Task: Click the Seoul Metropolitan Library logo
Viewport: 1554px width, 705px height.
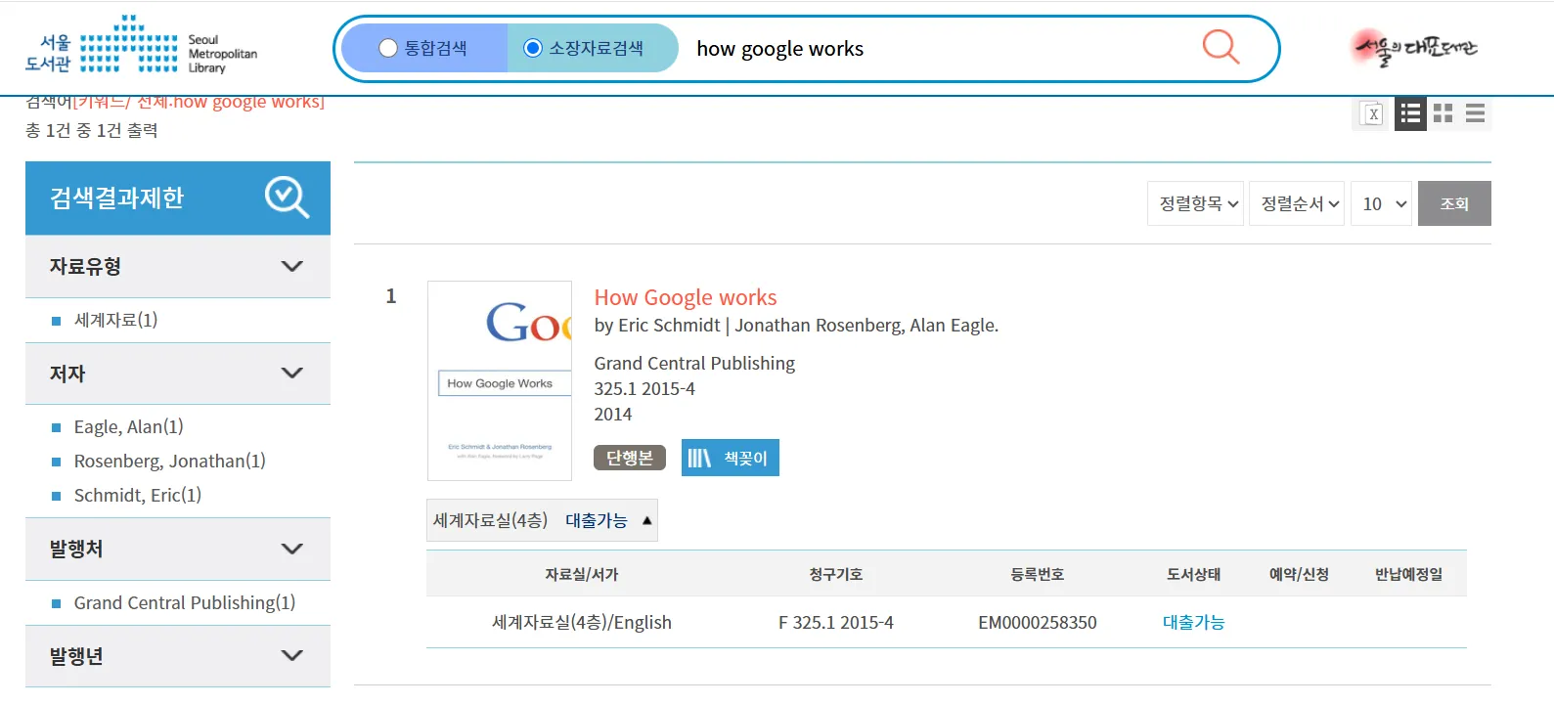Action: (141, 46)
